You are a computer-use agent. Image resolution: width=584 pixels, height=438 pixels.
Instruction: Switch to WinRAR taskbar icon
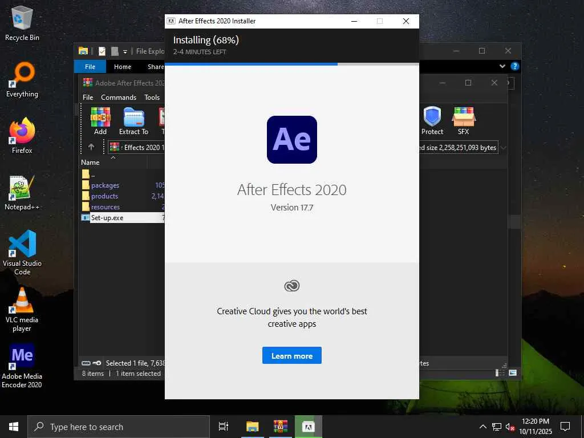point(281,427)
